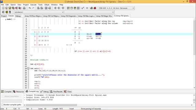This screenshot has height=110, width=196.
Task: Open the Search menu
Action: click(13, 5)
